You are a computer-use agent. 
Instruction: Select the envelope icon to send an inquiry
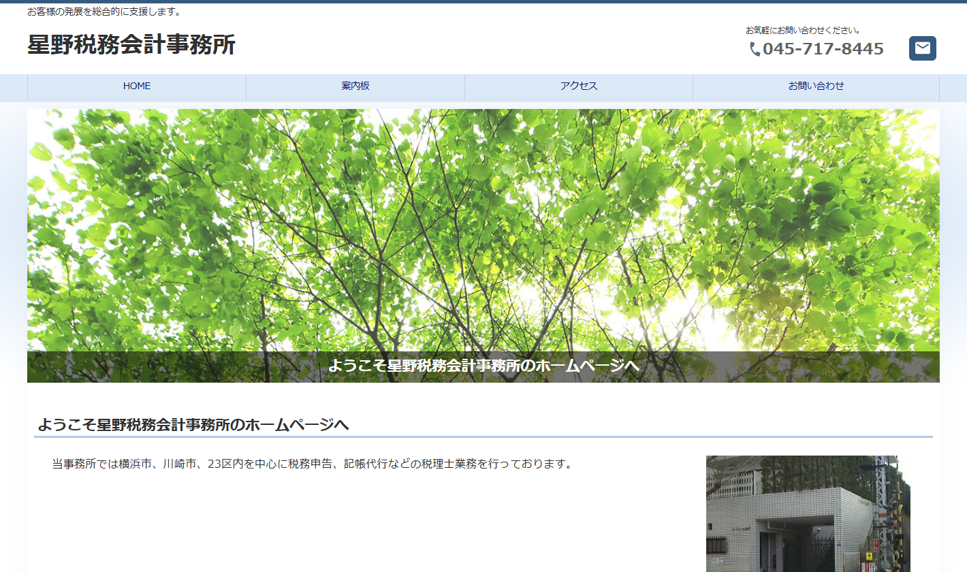click(923, 48)
